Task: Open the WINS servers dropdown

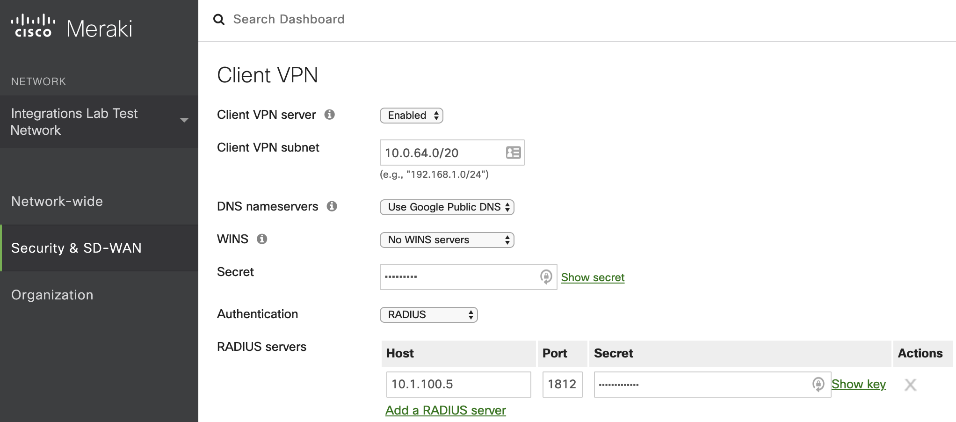Action: (446, 240)
